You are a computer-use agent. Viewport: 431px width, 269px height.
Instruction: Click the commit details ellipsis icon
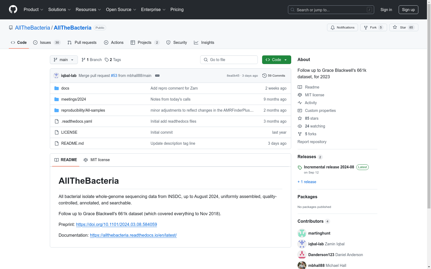157,76
